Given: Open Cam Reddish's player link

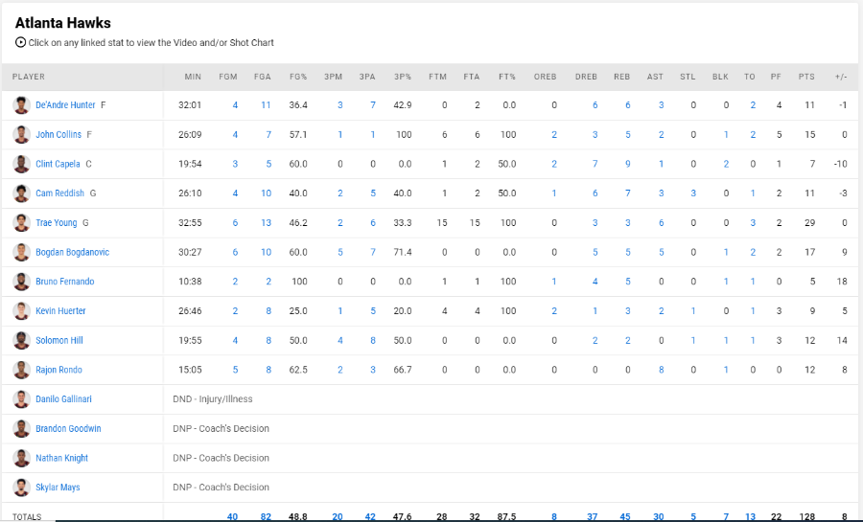Looking at the screenshot, I should (x=60, y=193).
